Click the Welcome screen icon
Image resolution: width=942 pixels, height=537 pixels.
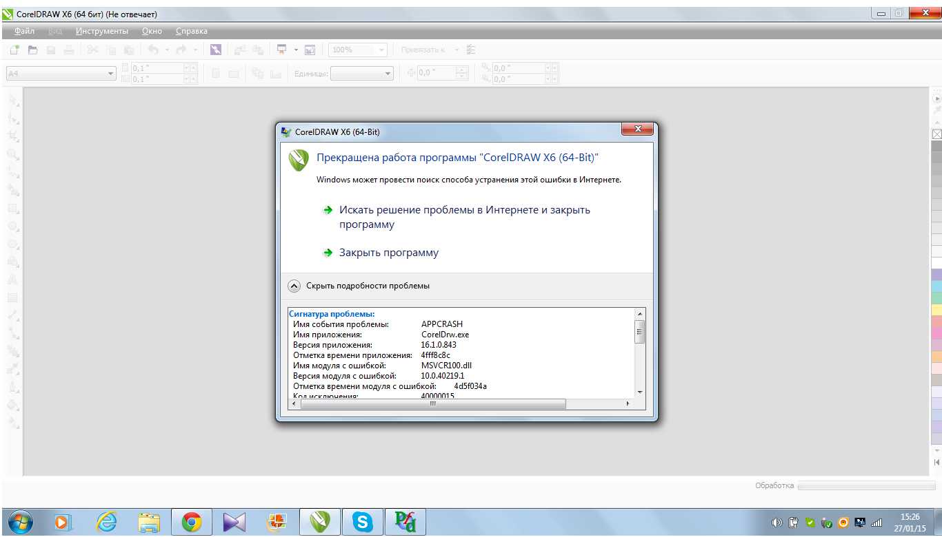(310, 50)
